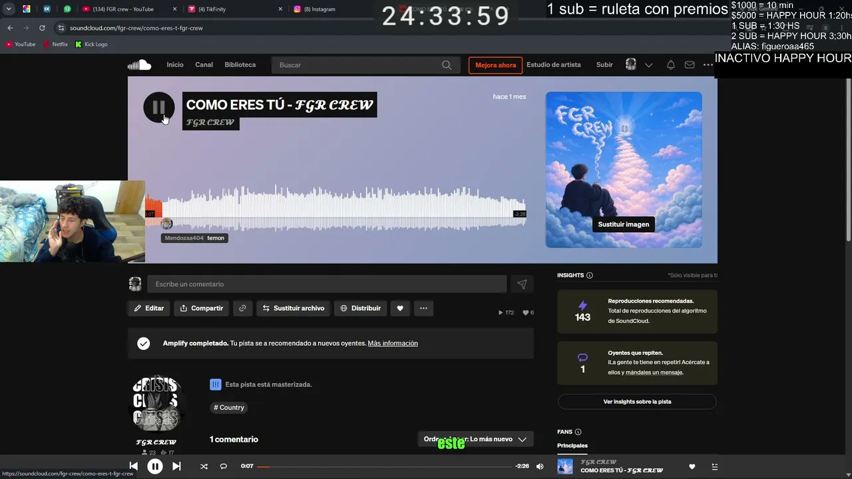Open the YouTube bookmark
This screenshot has height=479, width=852.
(x=21, y=45)
